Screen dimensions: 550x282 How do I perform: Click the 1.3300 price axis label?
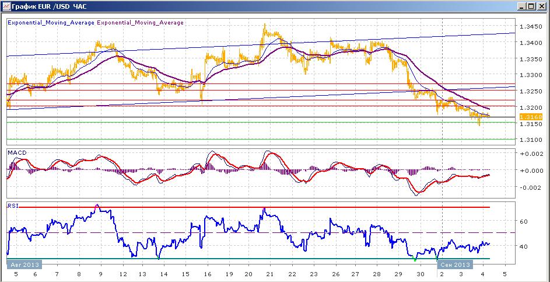tap(531, 75)
